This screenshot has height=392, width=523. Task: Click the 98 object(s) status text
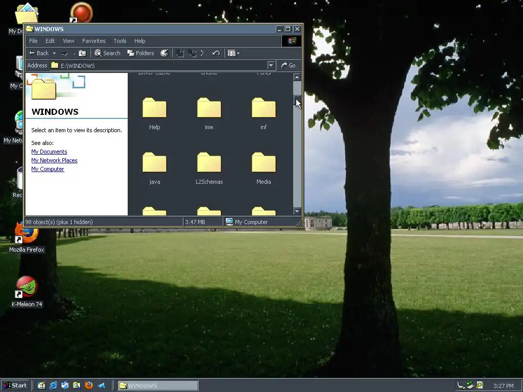(59, 222)
